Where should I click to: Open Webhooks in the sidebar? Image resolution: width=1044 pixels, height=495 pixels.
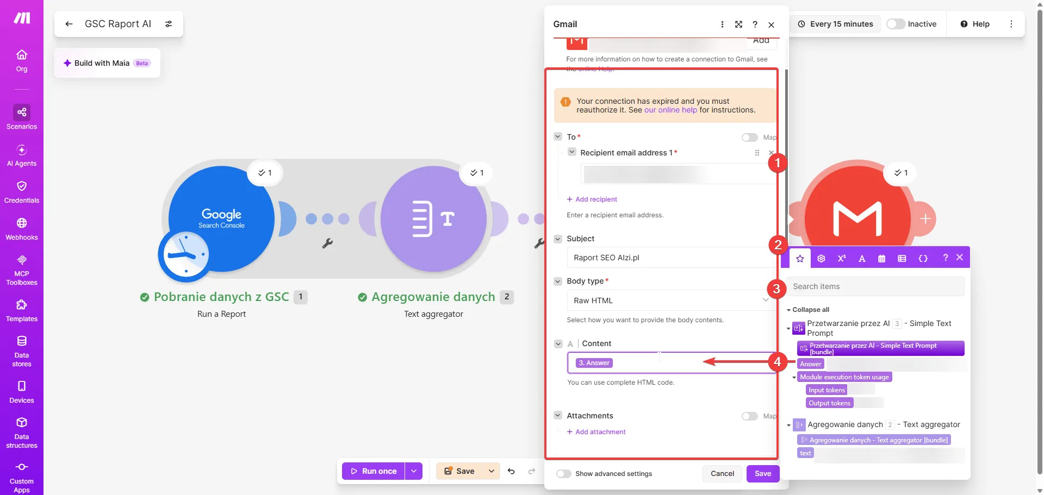(x=22, y=229)
